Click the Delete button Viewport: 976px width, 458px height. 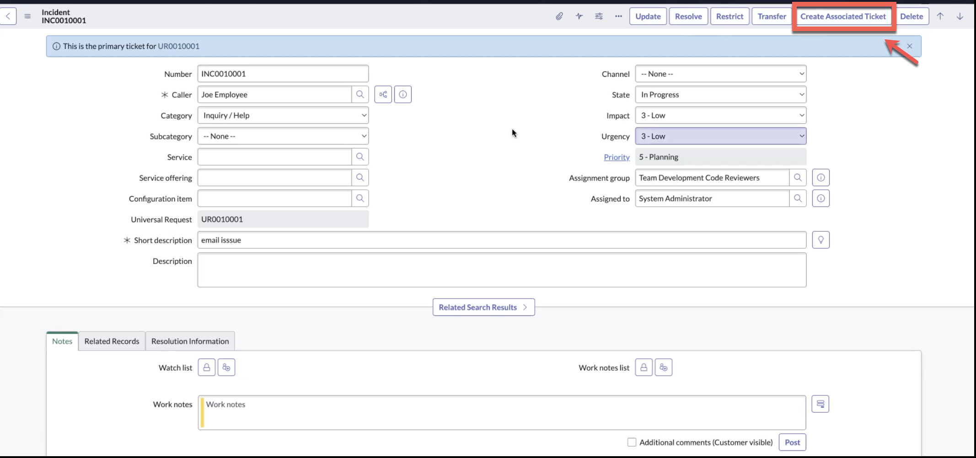[912, 16]
